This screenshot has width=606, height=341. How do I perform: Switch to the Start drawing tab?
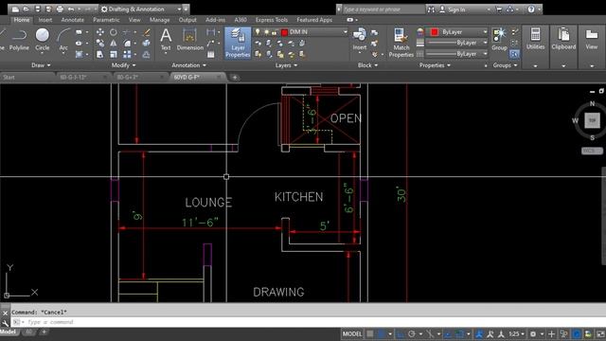click(9, 78)
